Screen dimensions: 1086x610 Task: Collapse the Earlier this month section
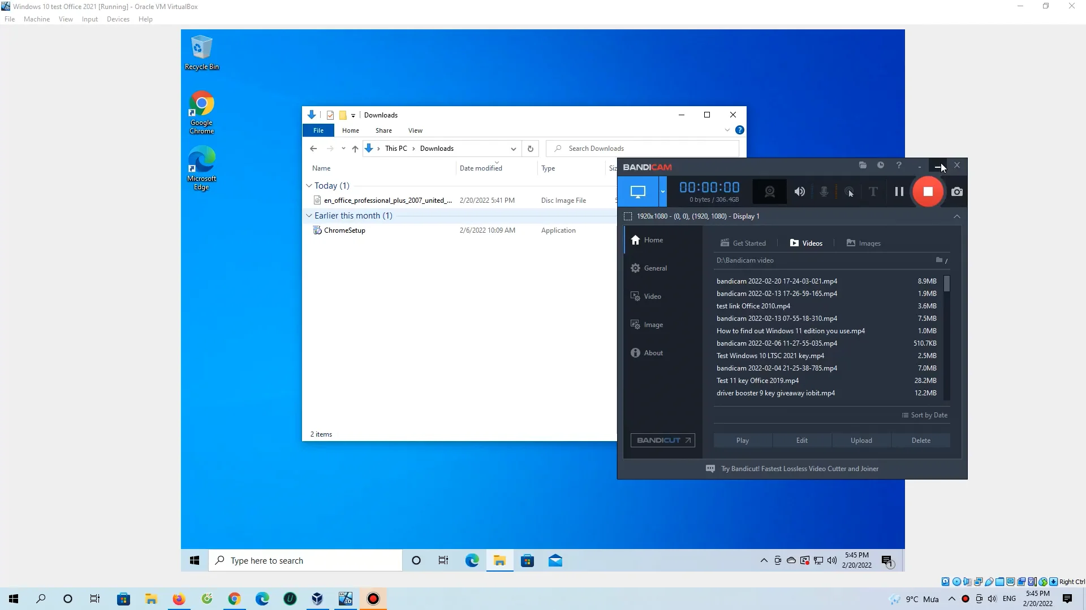click(309, 215)
